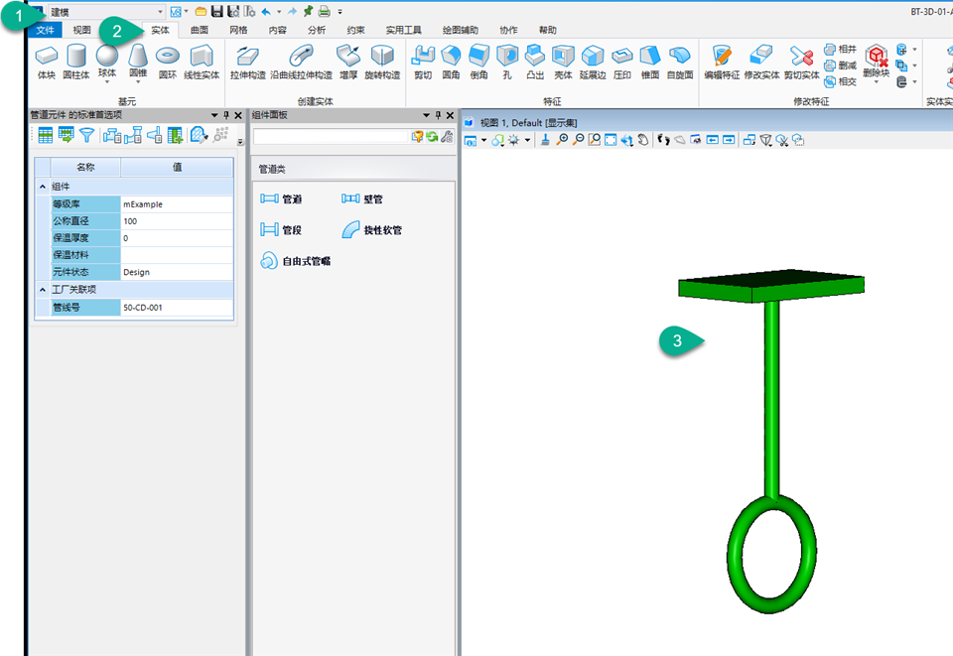953x656 pixels.
Task: Pin the 组件面板 panel with pushpin
Action: 438,115
